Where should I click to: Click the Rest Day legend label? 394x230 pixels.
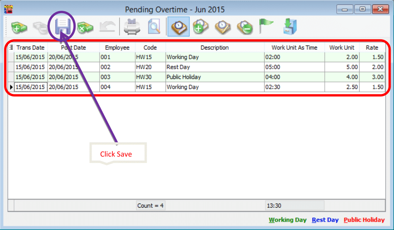coord(325,220)
